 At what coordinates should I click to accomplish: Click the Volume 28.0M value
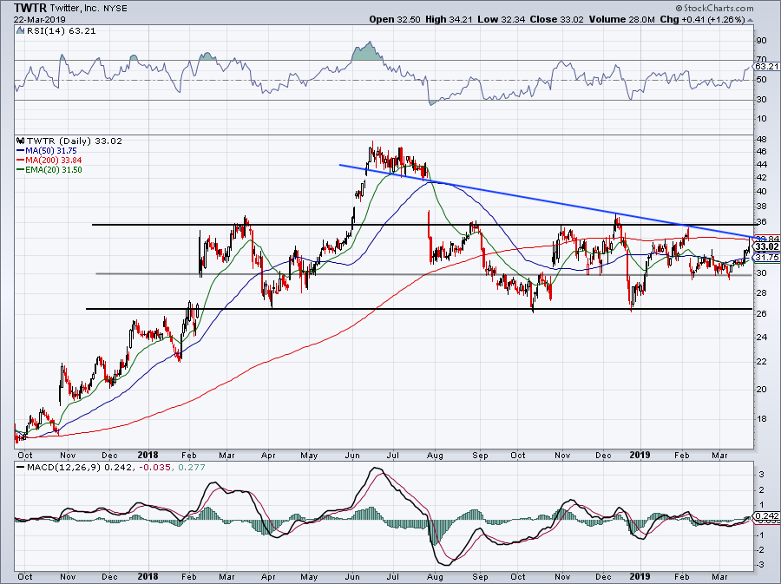[621, 19]
